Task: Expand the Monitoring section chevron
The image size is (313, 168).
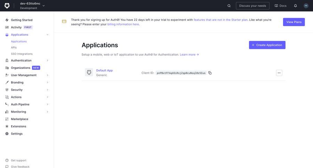Action: click(x=48, y=112)
